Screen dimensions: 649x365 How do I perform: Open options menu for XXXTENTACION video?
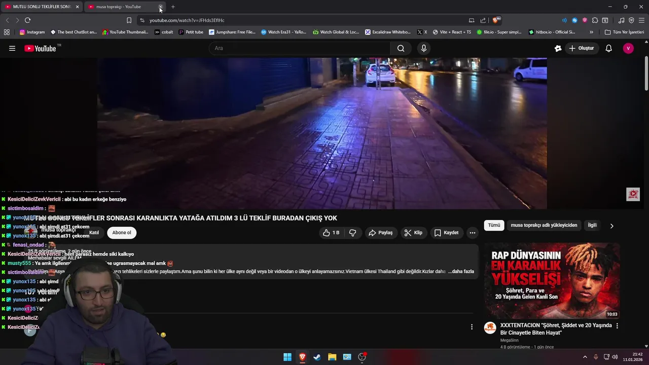pos(617,326)
